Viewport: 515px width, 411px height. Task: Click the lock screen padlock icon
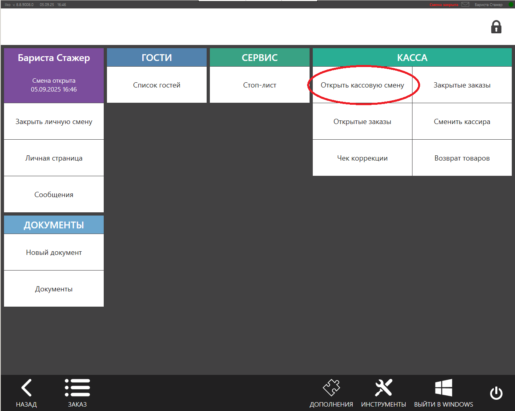[x=496, y=27]
